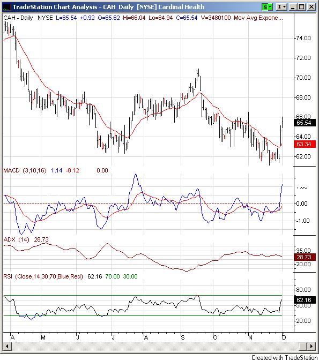Click the 62.00 price axis label
Viewport: 319px width, 361px height.
coord(303,156)
